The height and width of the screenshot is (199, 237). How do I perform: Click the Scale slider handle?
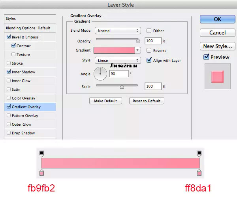122,87
